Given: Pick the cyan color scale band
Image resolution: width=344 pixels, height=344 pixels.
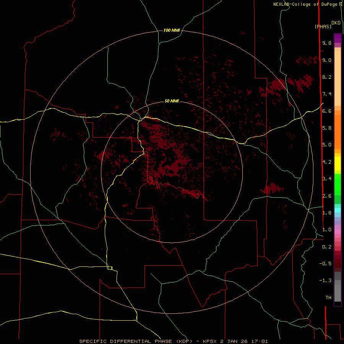Looking at the screenshot, I should coord(338,210).
